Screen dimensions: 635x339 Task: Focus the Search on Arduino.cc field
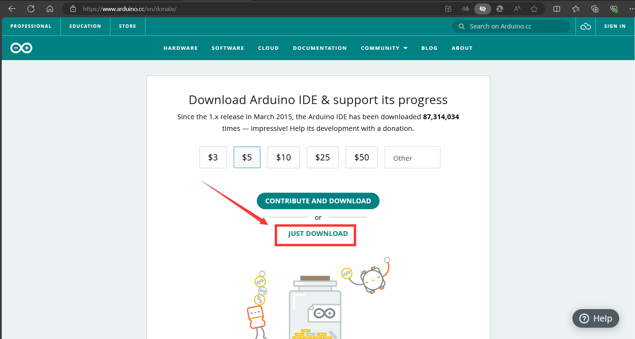[511, 26]
